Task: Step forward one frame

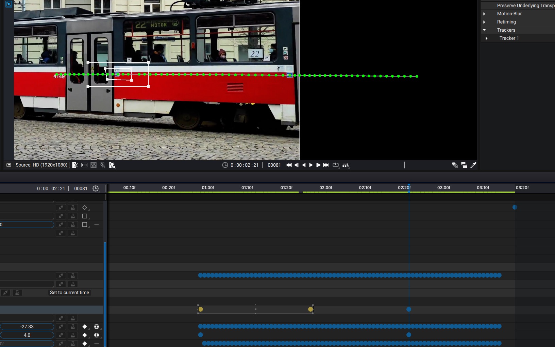Action: 318,165
